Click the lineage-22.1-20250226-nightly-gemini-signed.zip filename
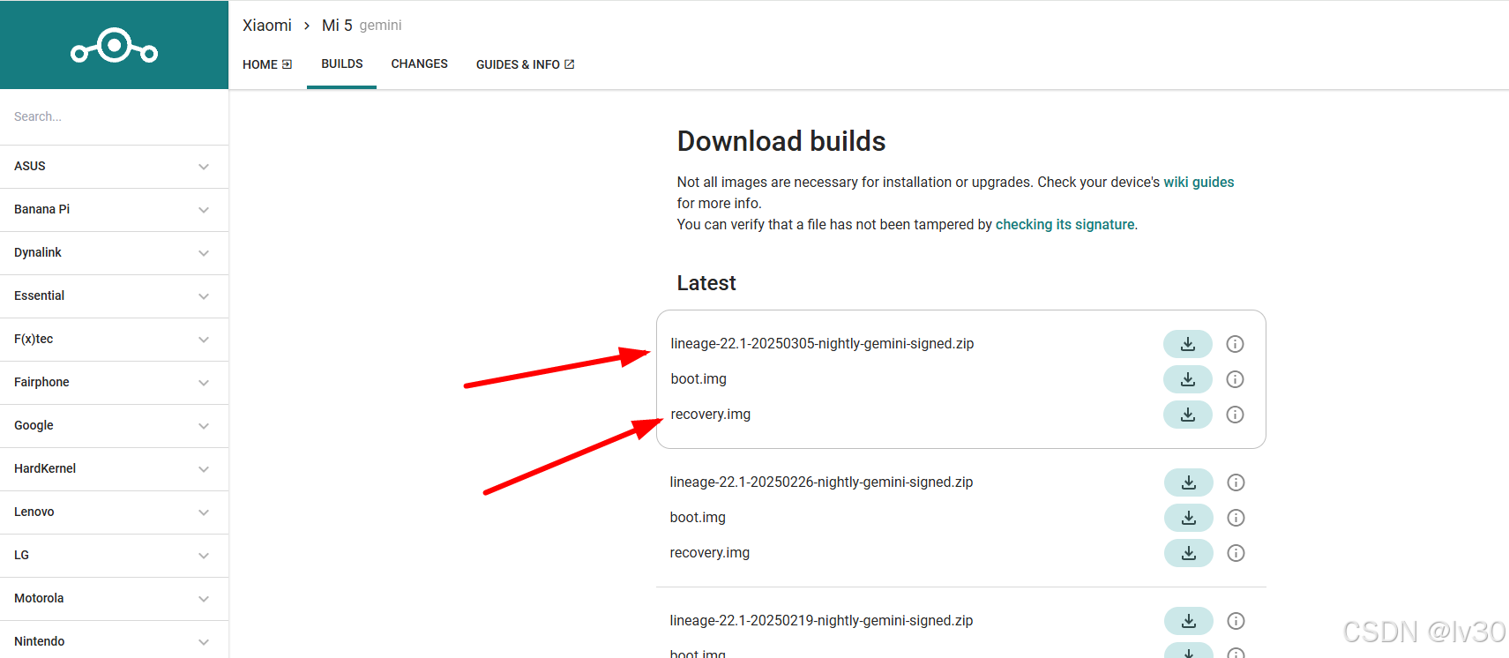Image resolution: width=1509 pixels, height=658 pixels. click(x=821, y=482)
